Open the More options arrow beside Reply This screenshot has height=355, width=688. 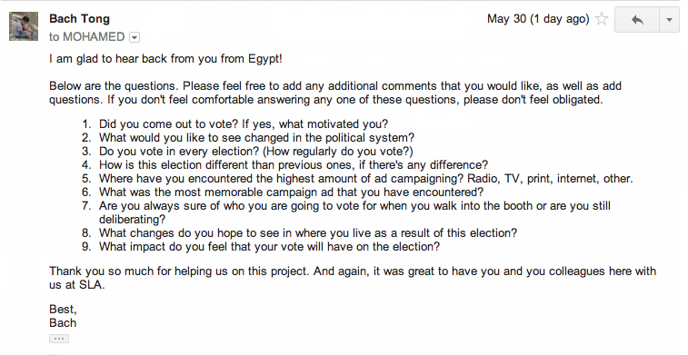[669, 20]
